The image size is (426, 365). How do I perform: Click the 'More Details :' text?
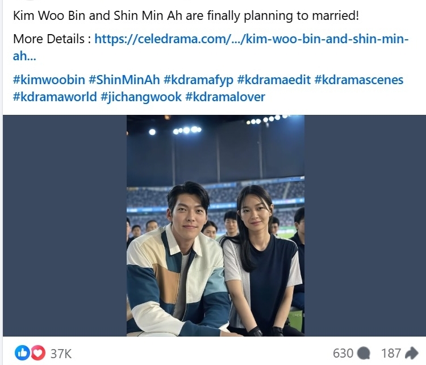pyautogui.click(x=52, y=39)
